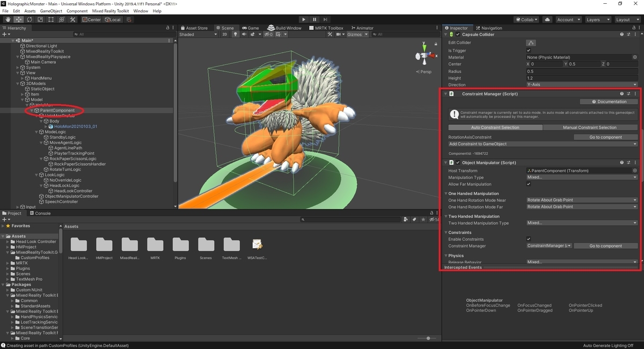Edit the Radius value field
Image resolution: width=644 pixels, height=349 pixels.
(582, 71)
